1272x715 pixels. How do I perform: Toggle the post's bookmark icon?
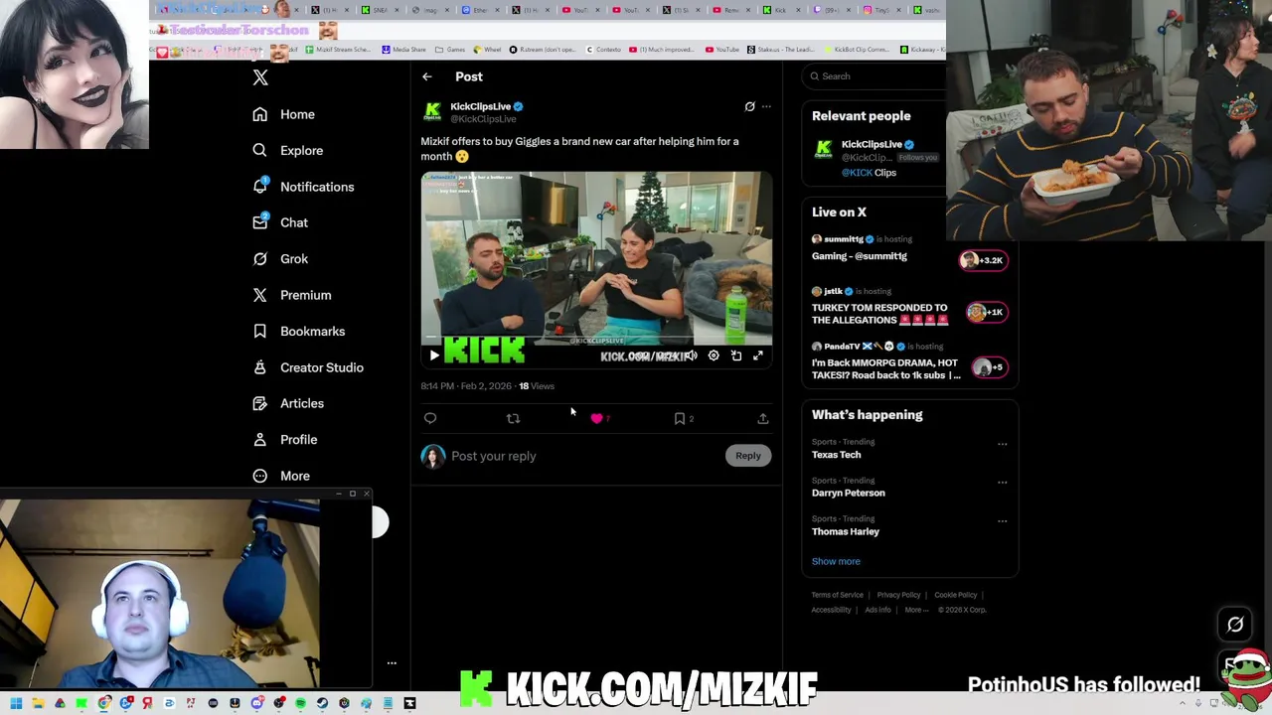680,418
